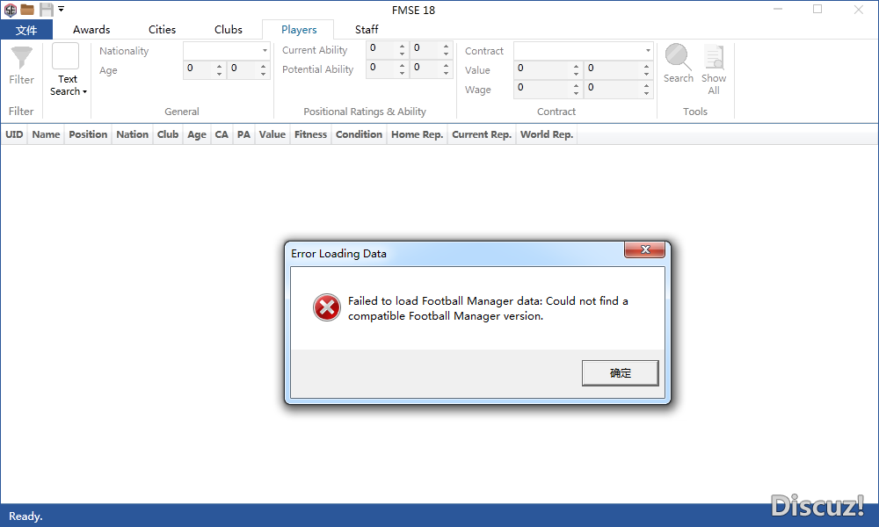Run the Search magnifier tool
This screenshot has width=879, height=527.
click(679, 63)
